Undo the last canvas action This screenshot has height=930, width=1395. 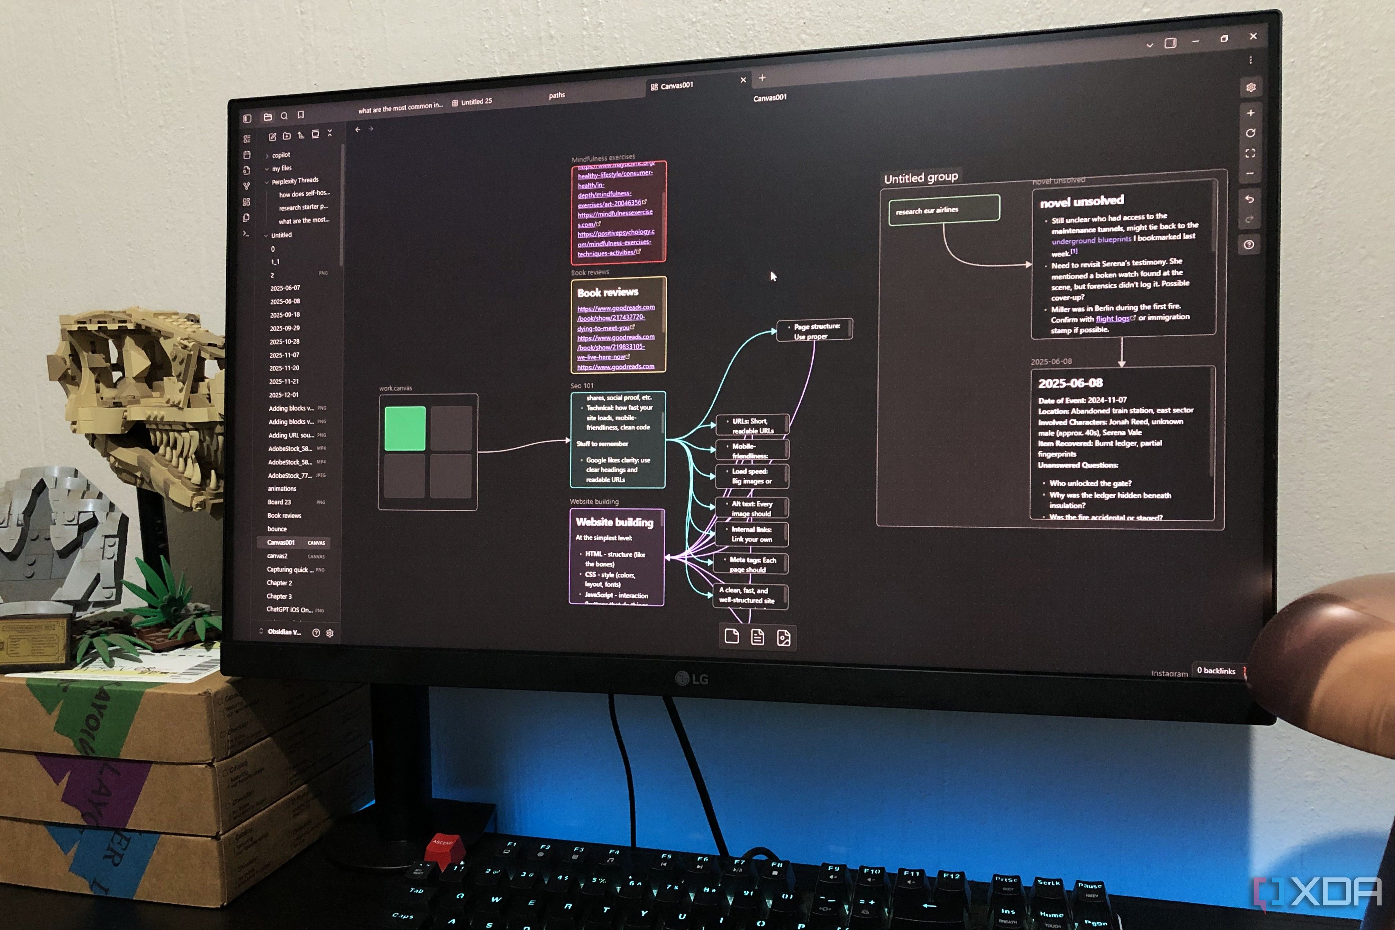(x=1250, y=198)
